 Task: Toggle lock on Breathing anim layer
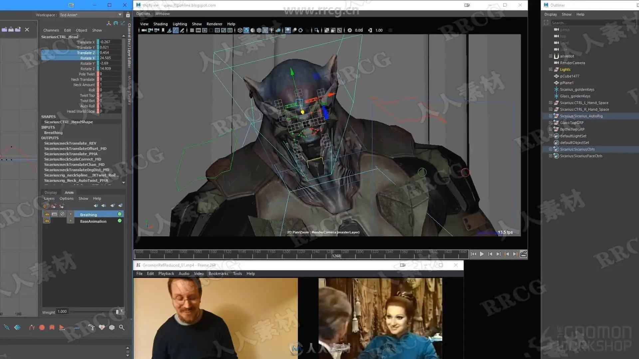click(47, 214)
